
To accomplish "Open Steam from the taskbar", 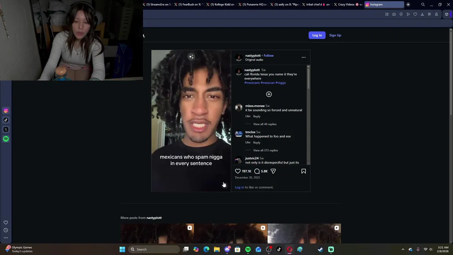I will (x=320, y=249).
